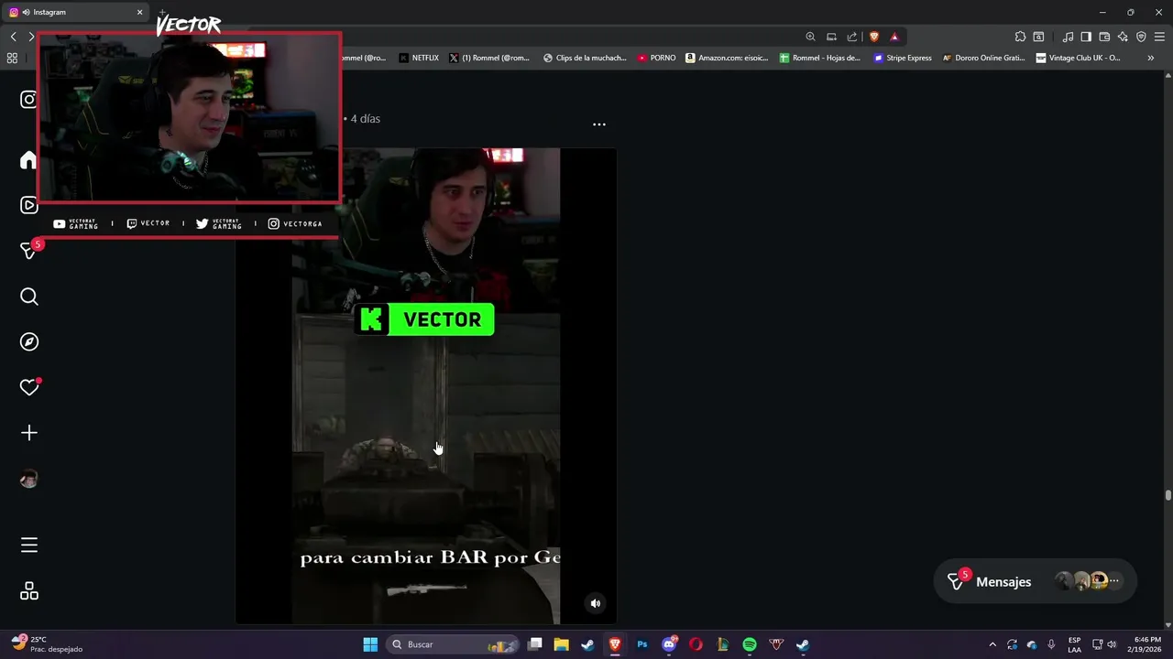Click the install app icon in address bar
The height and width of the screenshot is (659, 1173).
tap(831, 37)
